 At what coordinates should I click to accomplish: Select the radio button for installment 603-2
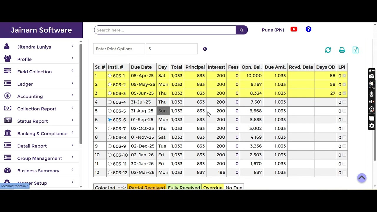pyautogui.click(x=110, y=85)
